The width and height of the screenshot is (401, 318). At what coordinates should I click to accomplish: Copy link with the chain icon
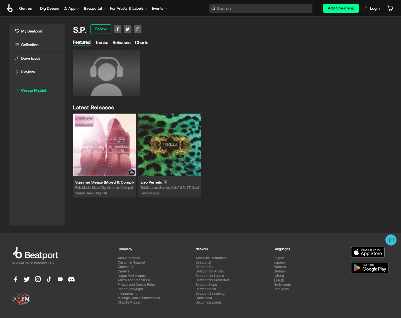coord(138,29)
